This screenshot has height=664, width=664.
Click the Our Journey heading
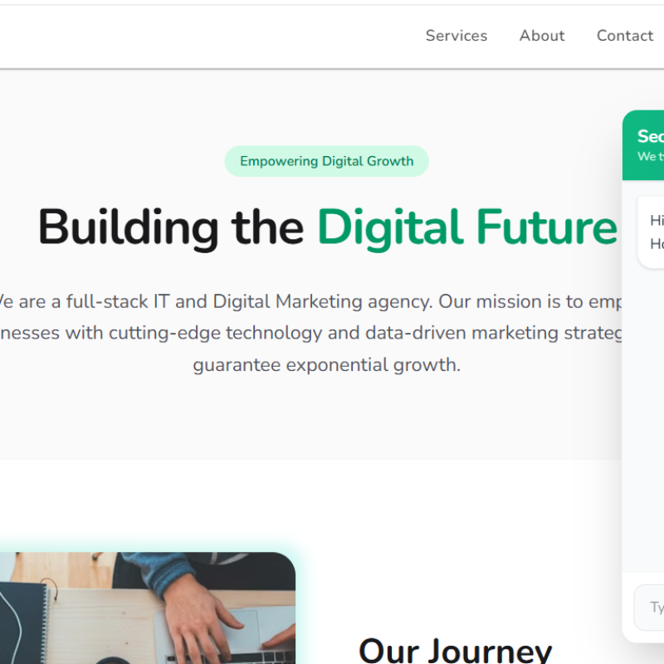455,651
